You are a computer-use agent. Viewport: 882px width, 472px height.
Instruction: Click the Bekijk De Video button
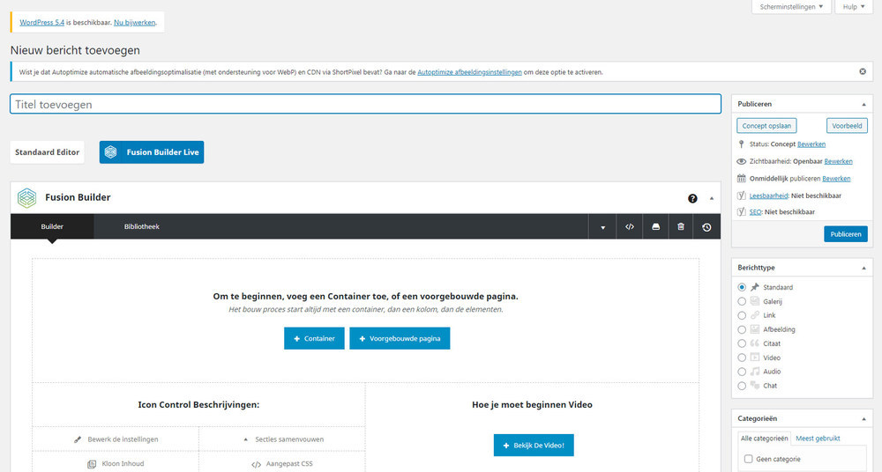pyautogui.click(x=534, y=445)
